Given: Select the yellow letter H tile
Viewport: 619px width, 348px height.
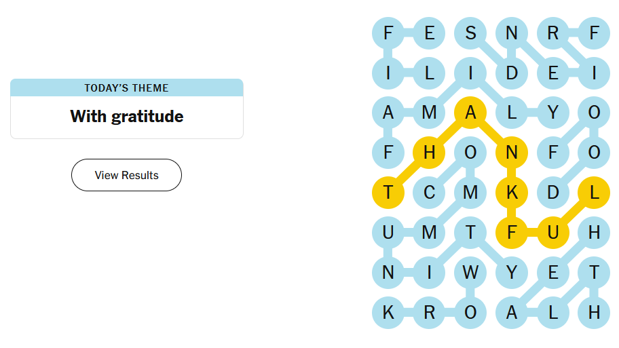Looking at the screenshot, I should pos(429,153).
